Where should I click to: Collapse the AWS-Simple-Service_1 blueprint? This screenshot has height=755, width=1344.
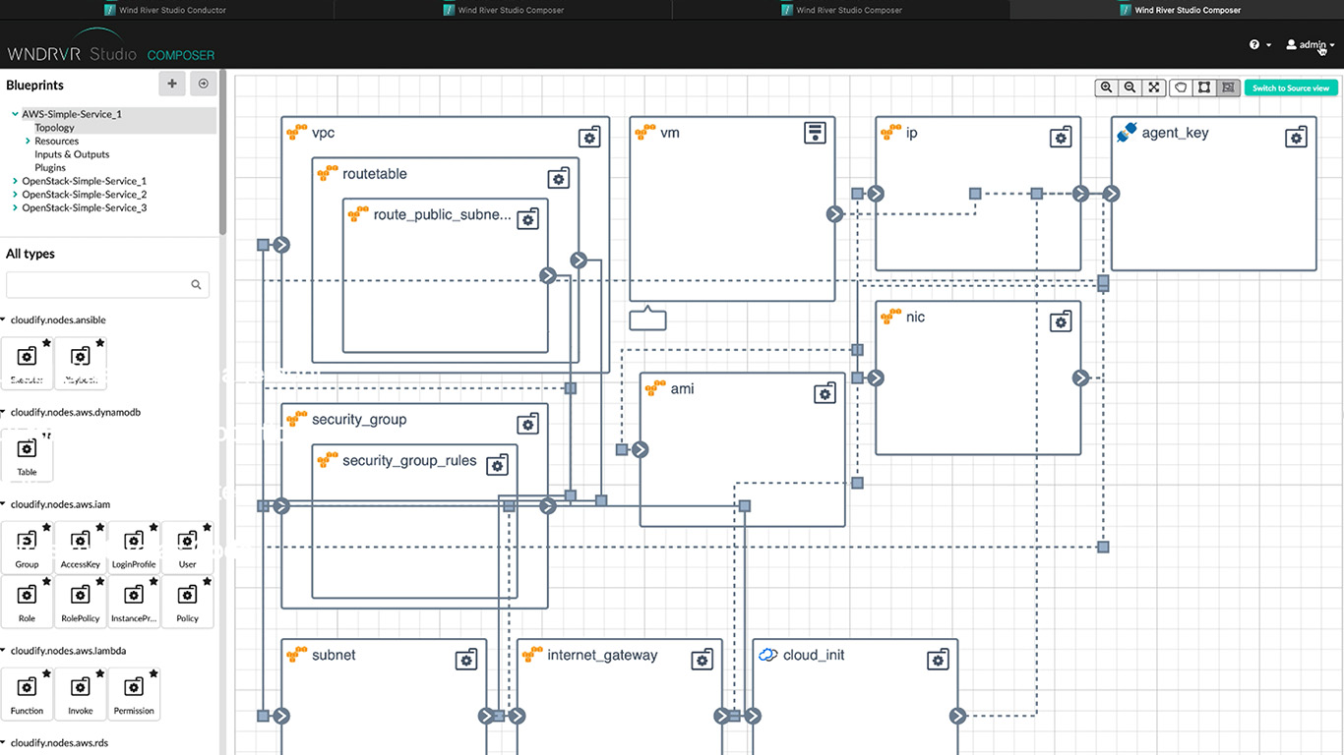15,114
